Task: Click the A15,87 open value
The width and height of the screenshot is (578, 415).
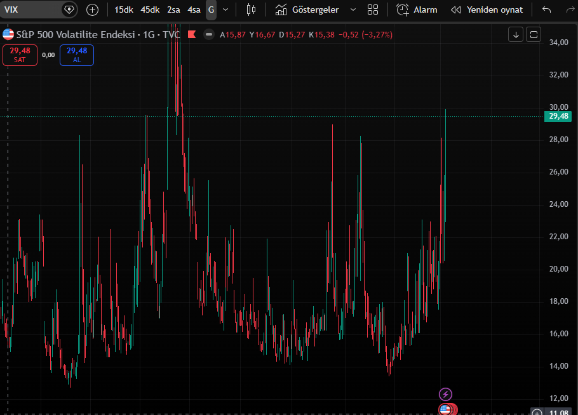Action: (232, 35)
